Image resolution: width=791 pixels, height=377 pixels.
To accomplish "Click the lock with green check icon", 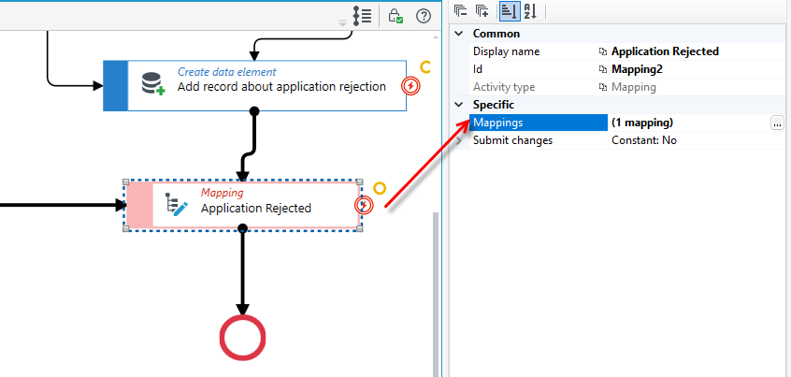I will pyautogui.click(x=395, y=16).
